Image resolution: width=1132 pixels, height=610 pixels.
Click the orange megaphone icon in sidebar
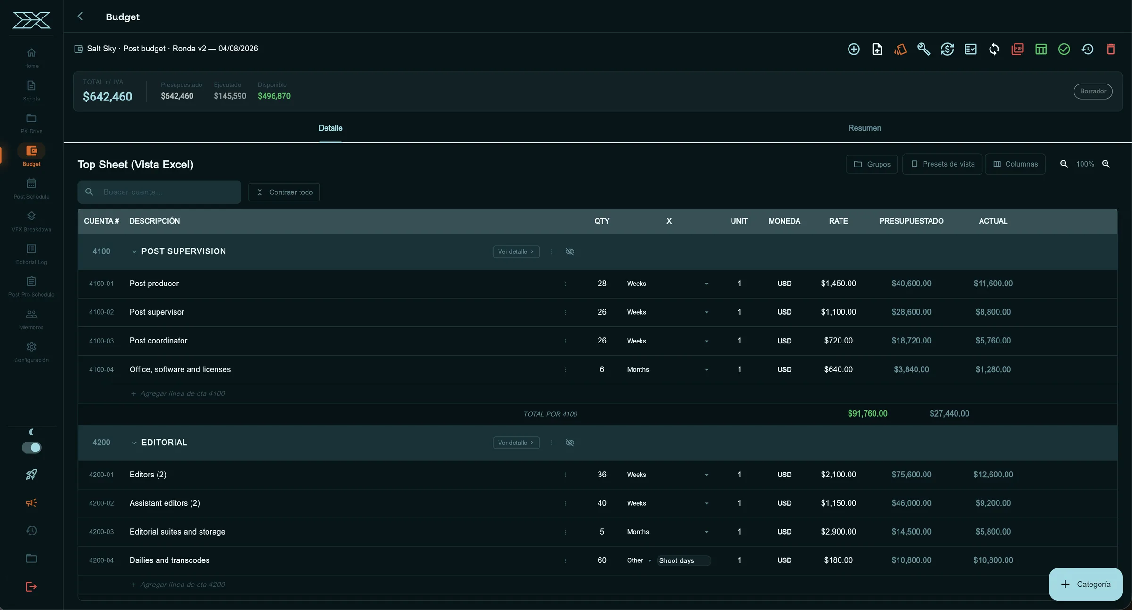click(31, 503)
